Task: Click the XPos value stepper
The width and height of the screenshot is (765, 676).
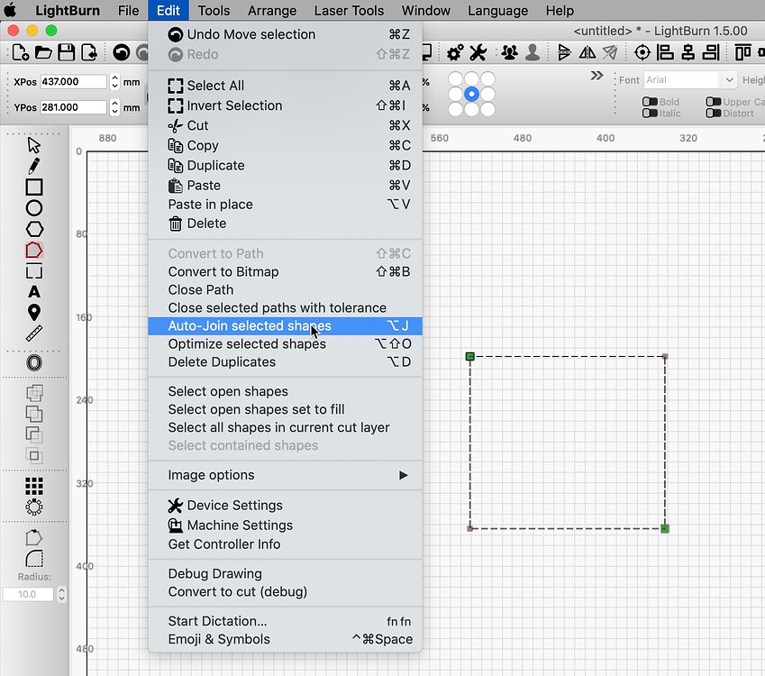Action: [114, 81]
